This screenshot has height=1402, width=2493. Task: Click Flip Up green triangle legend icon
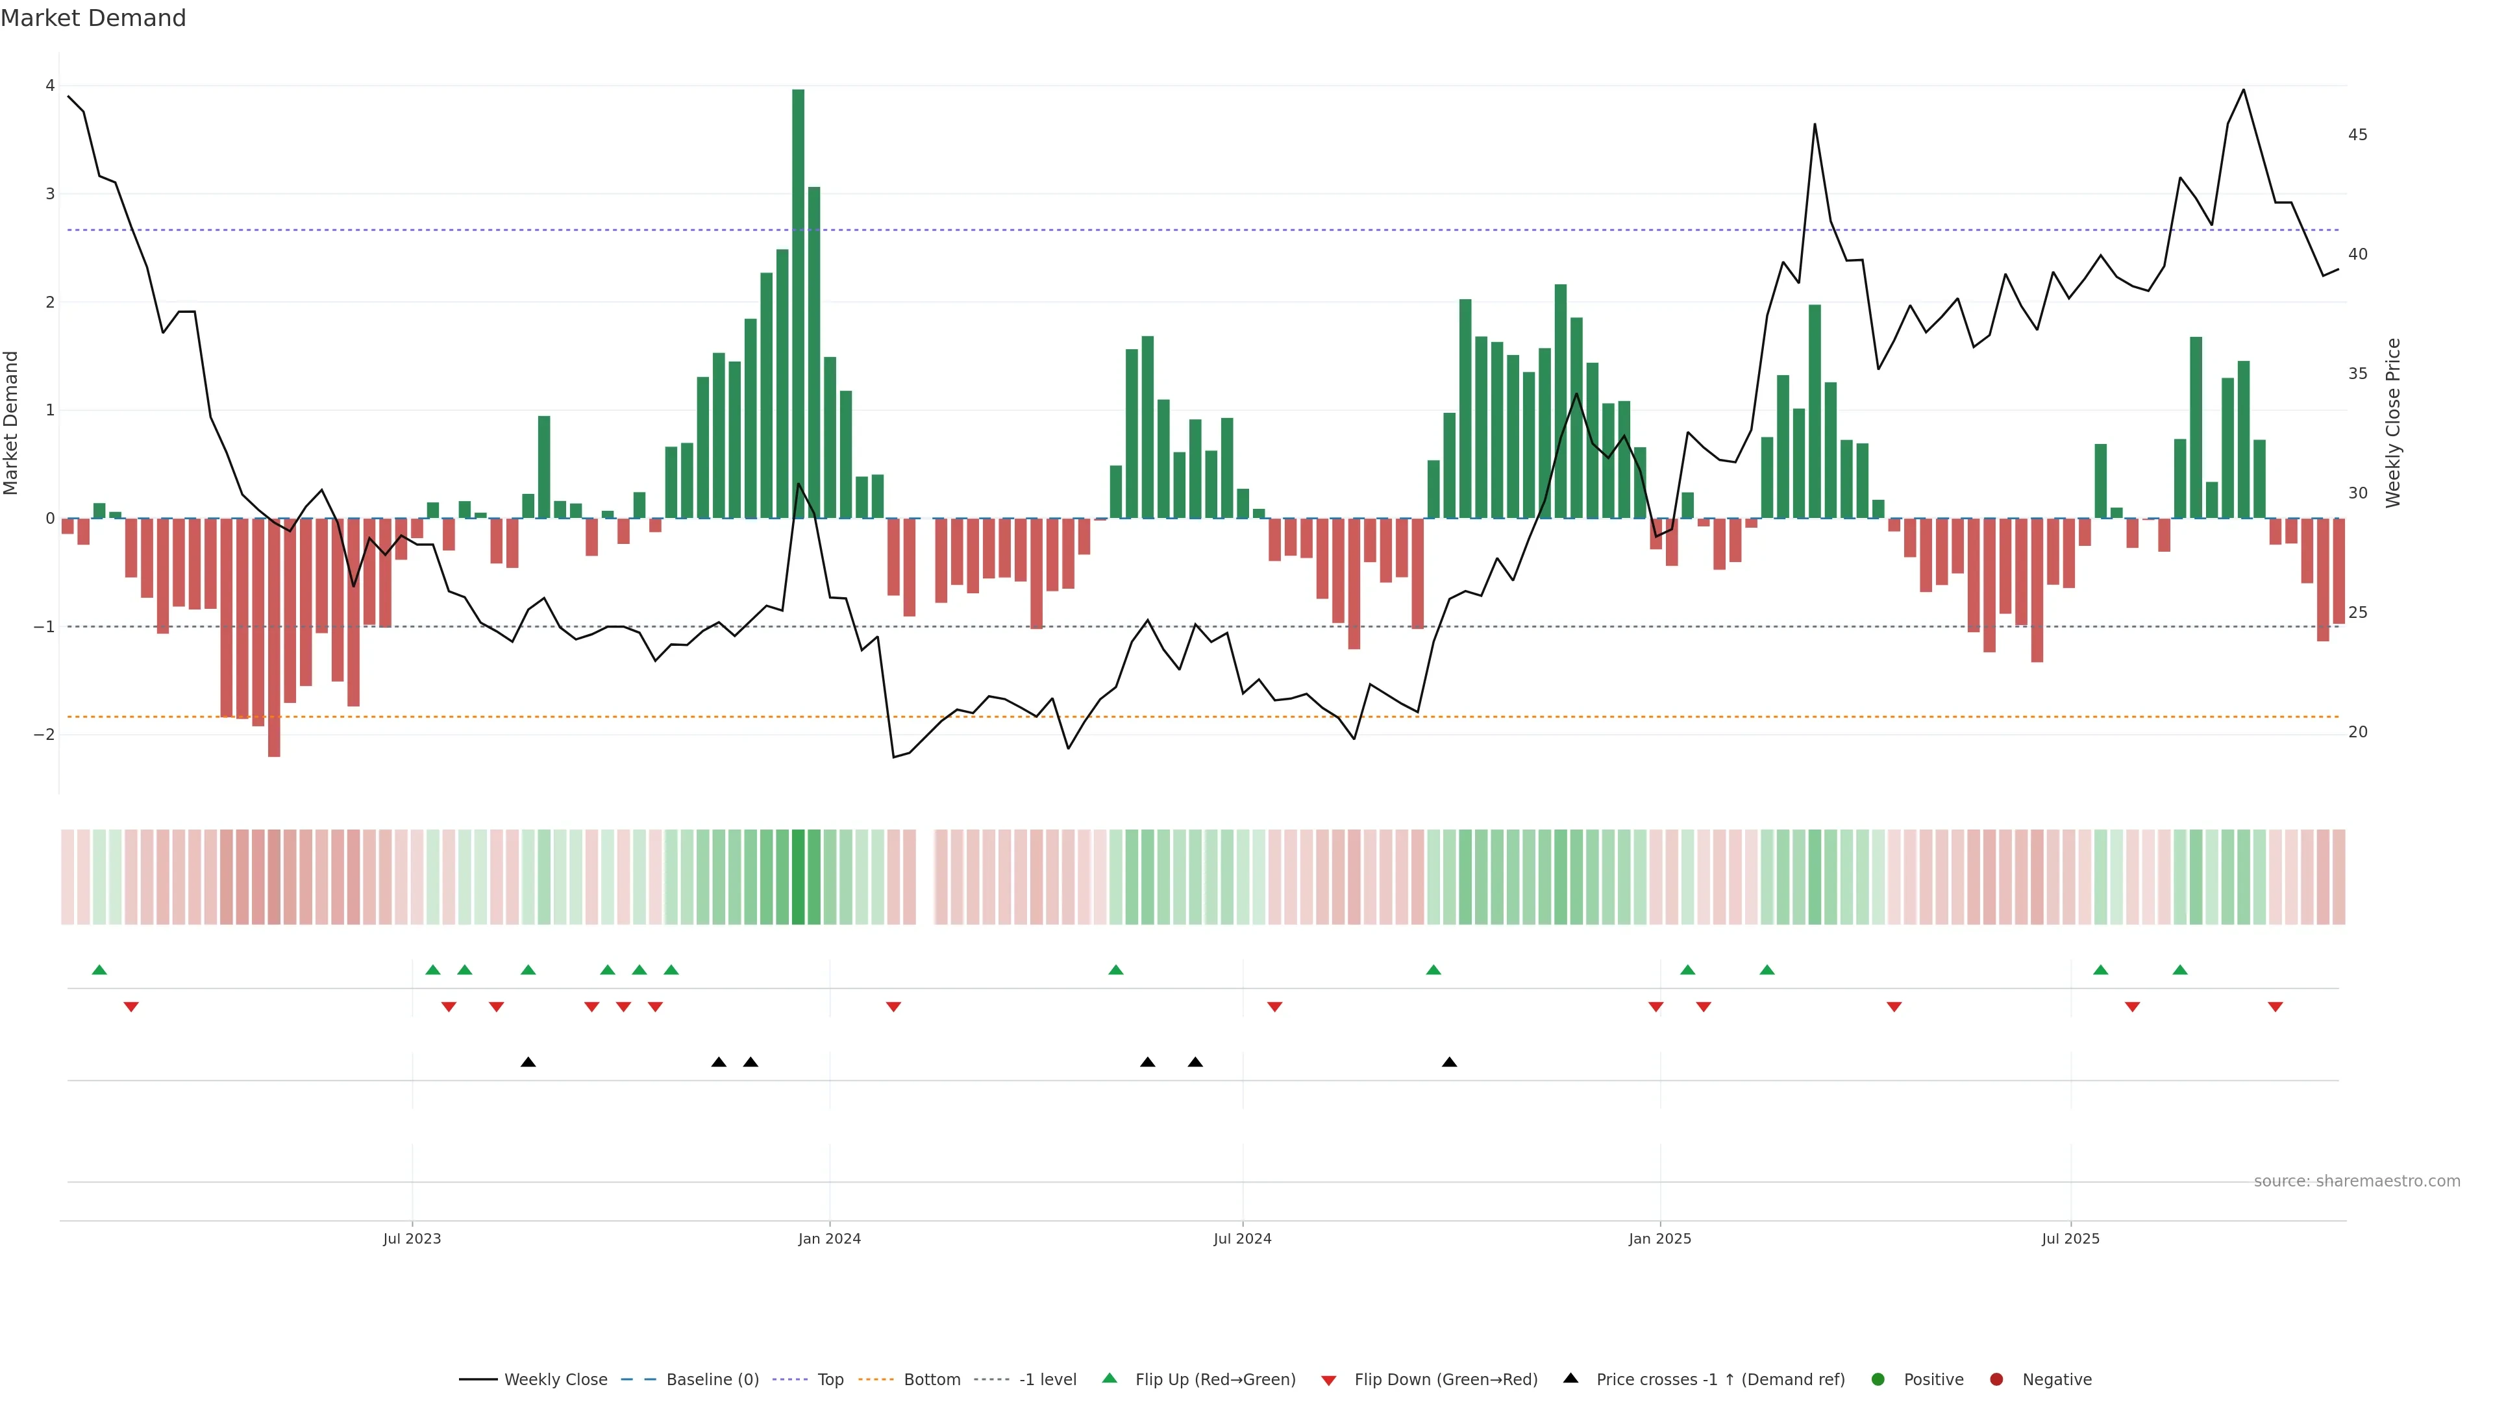(1110, 1379)
